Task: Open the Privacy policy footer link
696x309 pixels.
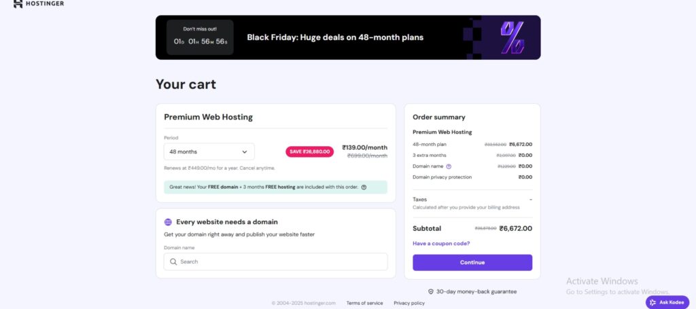Action: click(409, 303)
